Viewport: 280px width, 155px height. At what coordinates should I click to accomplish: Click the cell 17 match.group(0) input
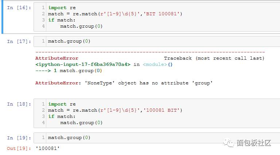(69, 41)
